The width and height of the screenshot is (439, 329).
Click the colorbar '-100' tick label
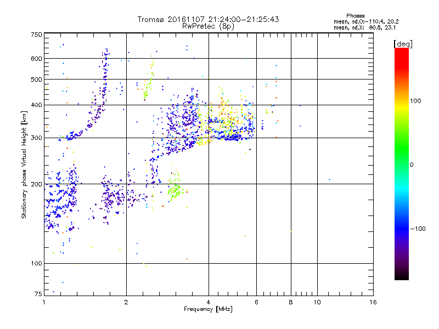tap(418, 229)
